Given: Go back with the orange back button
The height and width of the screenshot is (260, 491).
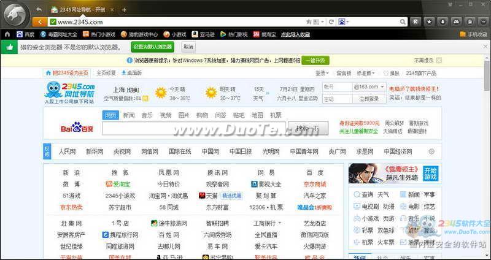Looking at the screenshot, I should click(40, 22).
